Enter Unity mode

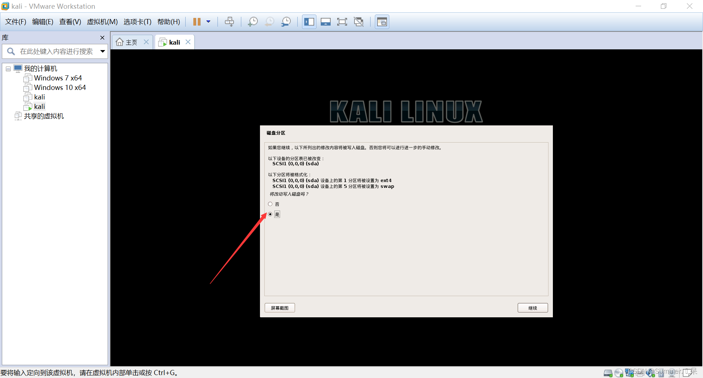[x=359, y=22]
